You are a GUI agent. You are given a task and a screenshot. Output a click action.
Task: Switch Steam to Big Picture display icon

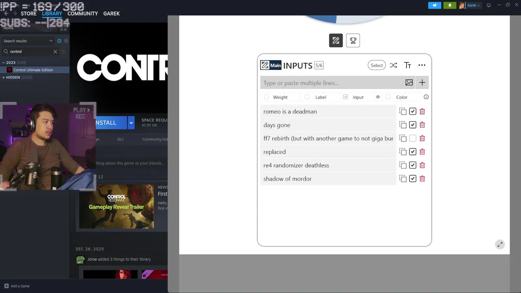point(488,5)
